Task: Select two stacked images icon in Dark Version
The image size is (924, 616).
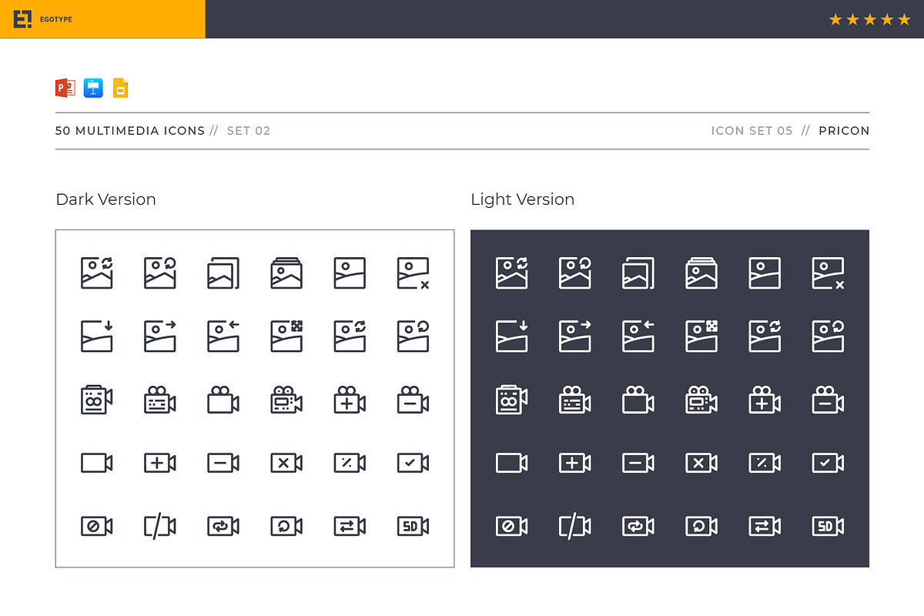Action: (x=223, y=273)
